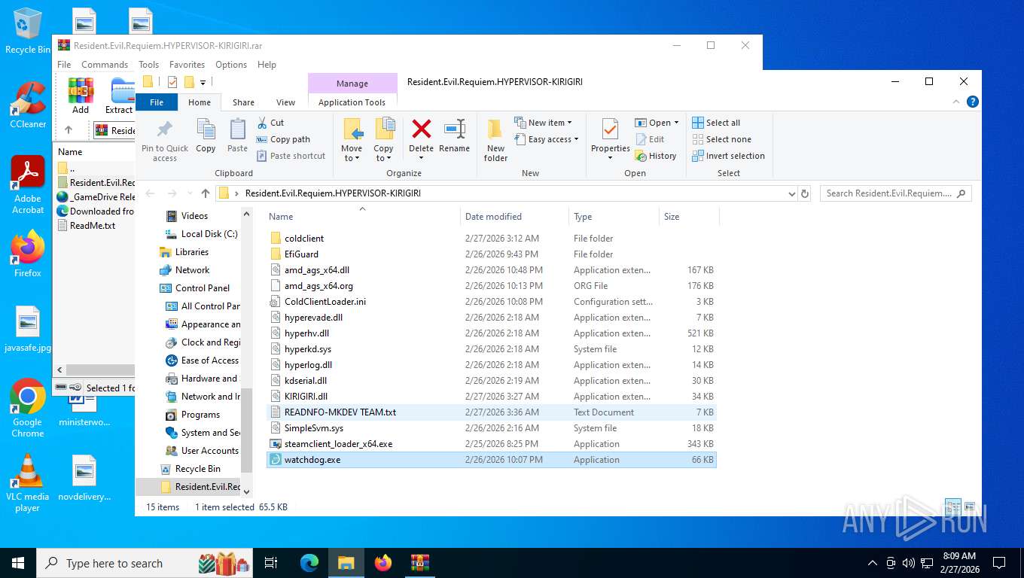
Task: Open Favorites menu in WinRAR window
Action: tap(187, 65)
